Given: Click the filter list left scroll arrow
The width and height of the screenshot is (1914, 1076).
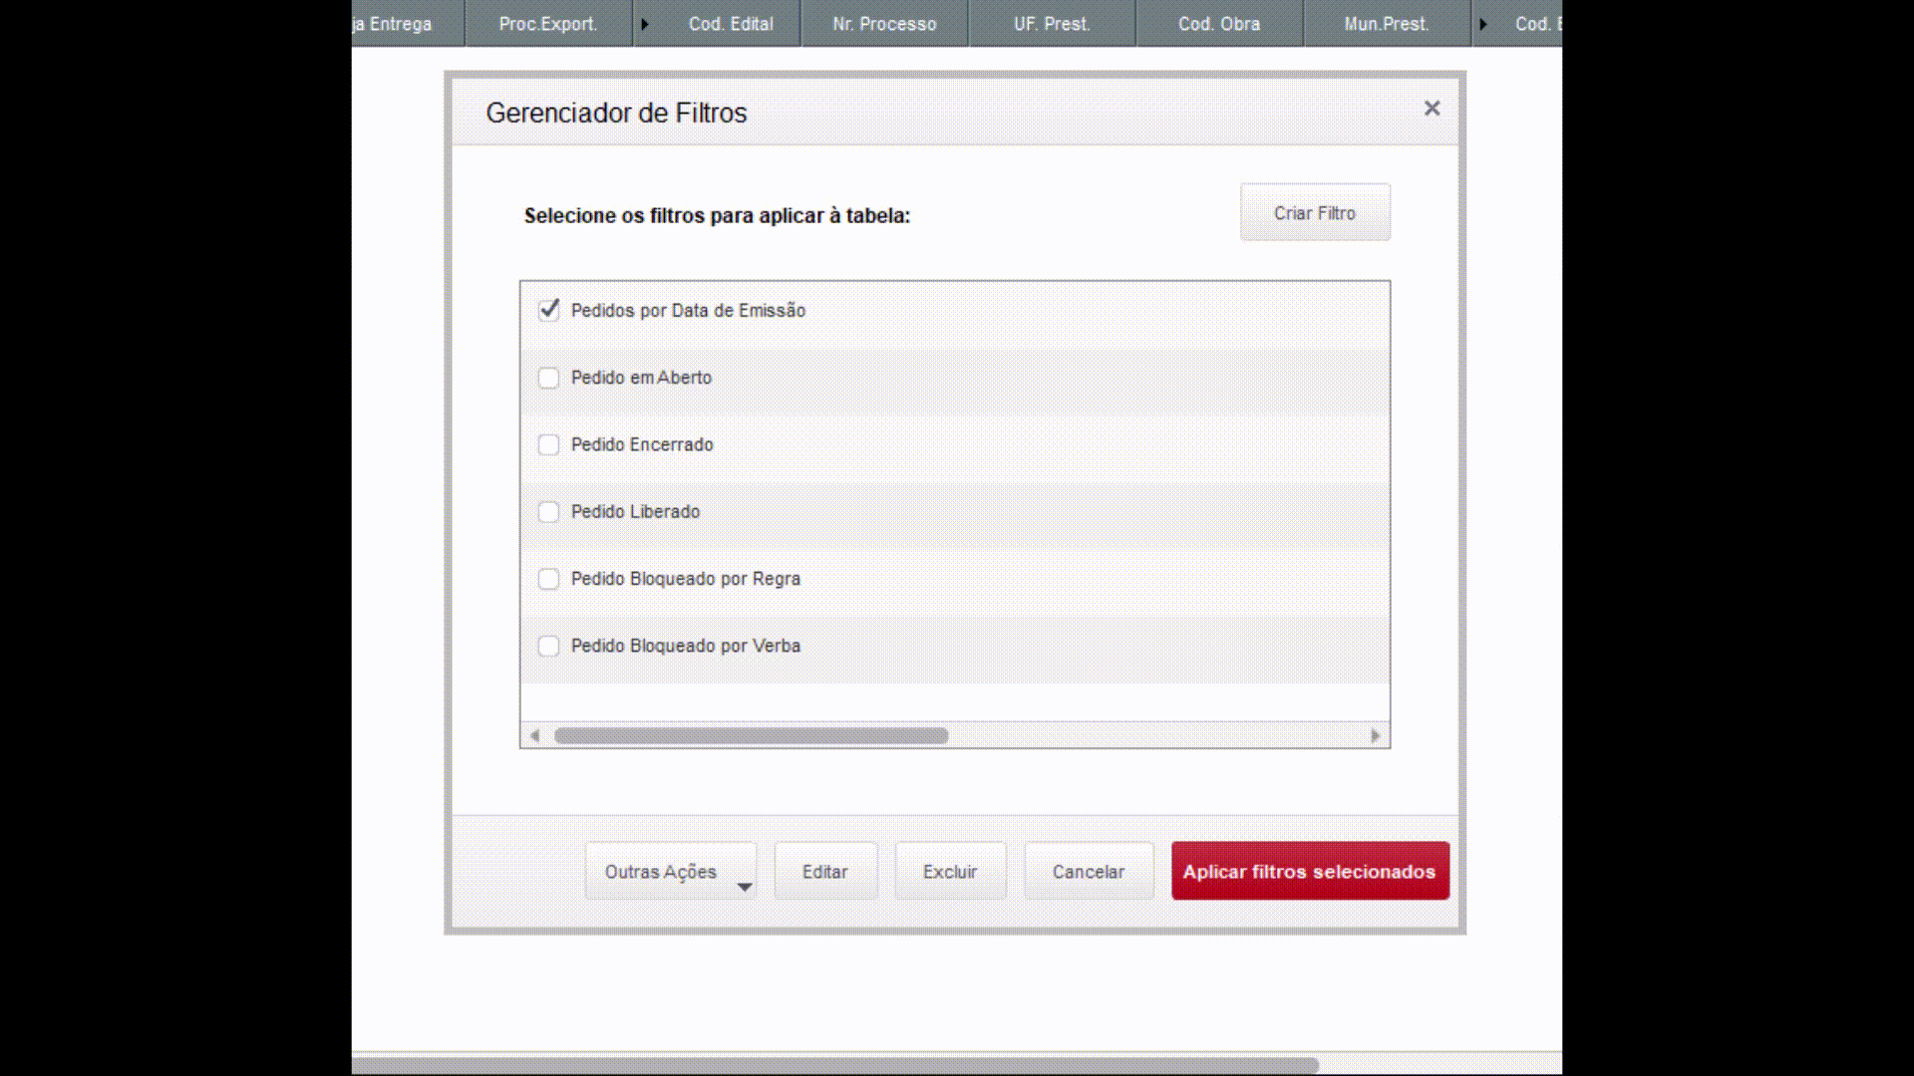Looking at the screenshot, I should pos(535,736).
